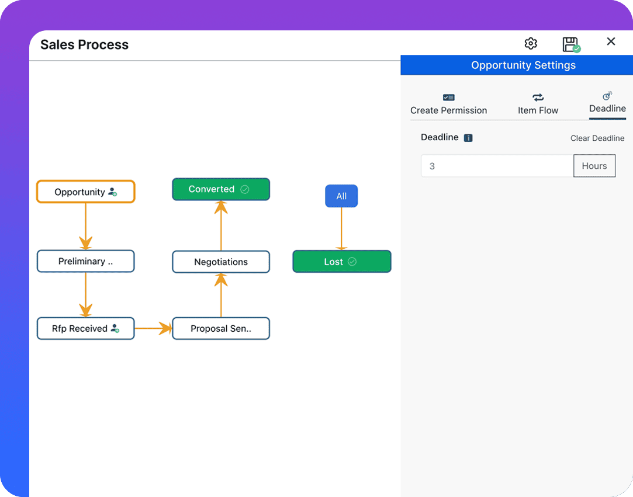Click user-add icon on Opportunity node
The width and height of the screenshot is (633, 497).
(x=113, y=192)
